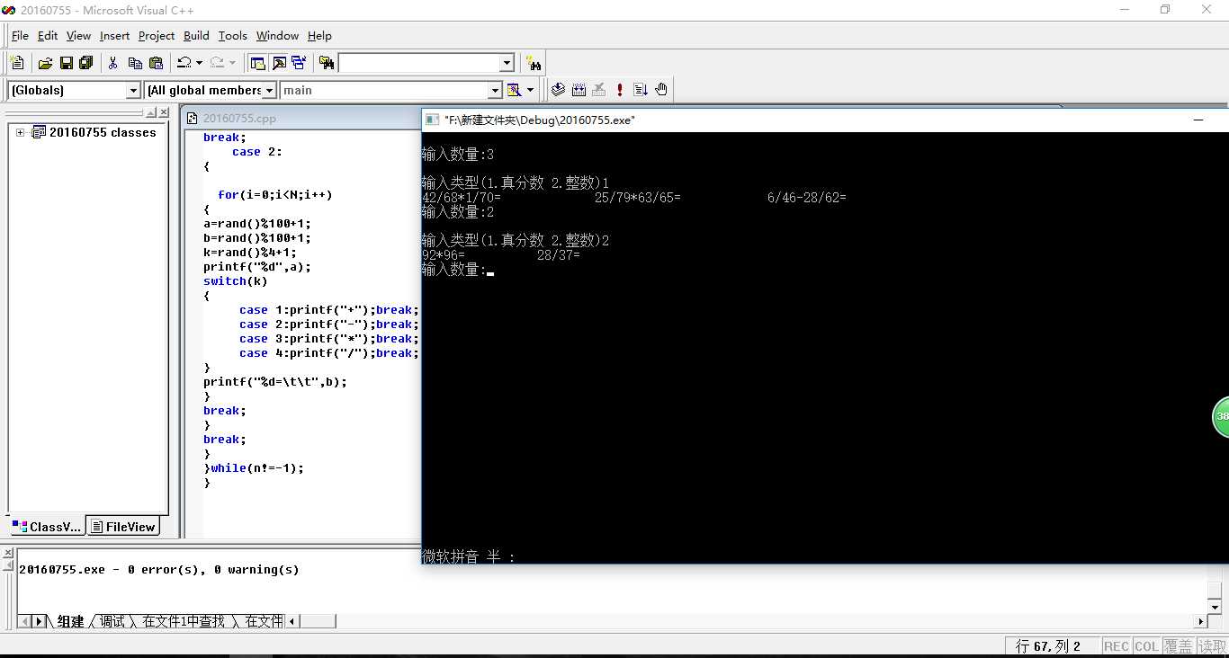
Task: Click the 20160755.cpp editor window title
Action: [239, 118]
